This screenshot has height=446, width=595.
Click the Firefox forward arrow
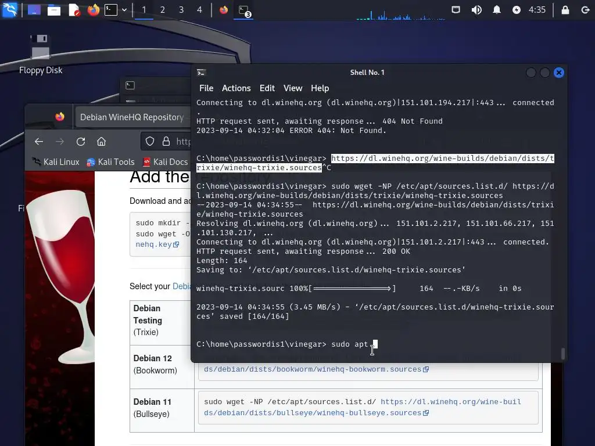pos(60,142)
